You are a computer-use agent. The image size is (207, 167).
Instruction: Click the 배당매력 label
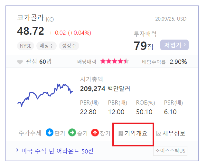(87, 61)
